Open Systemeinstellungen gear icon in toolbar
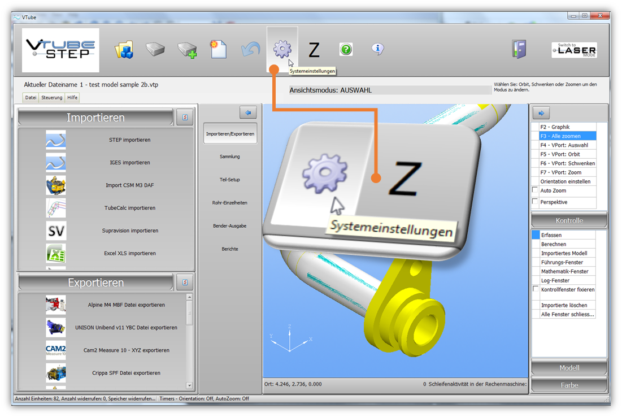Image resolution: width=622 pixels, height=417 pixels. click(282, 50)
